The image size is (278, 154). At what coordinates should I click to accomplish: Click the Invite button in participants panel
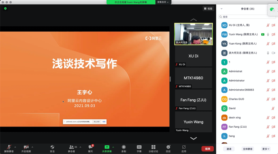229,149
